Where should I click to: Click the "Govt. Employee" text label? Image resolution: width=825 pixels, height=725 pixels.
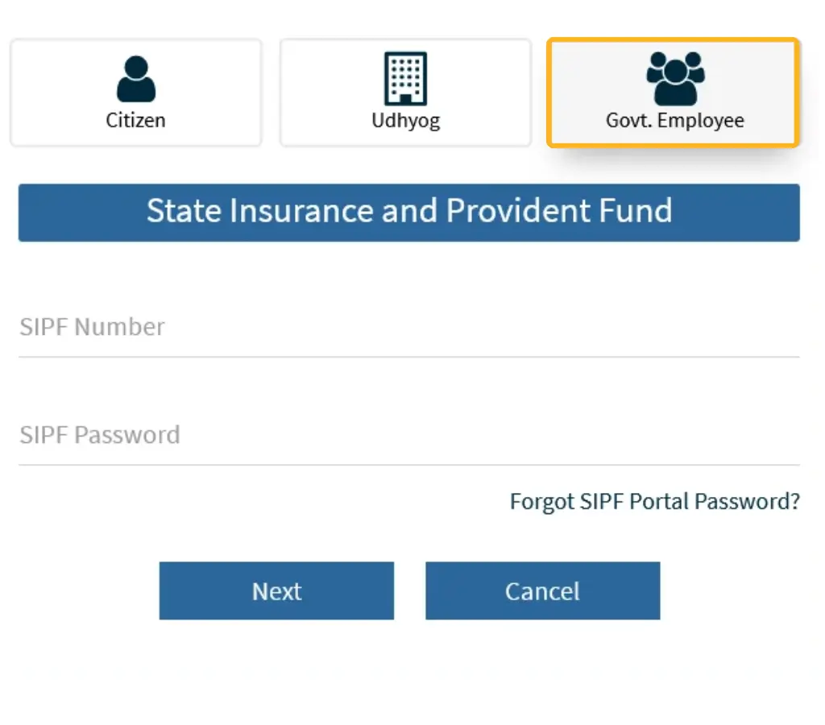(x=675, y=121)
